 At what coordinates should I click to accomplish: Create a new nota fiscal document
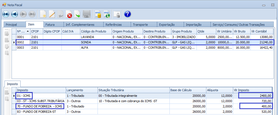tap(43, 14)
